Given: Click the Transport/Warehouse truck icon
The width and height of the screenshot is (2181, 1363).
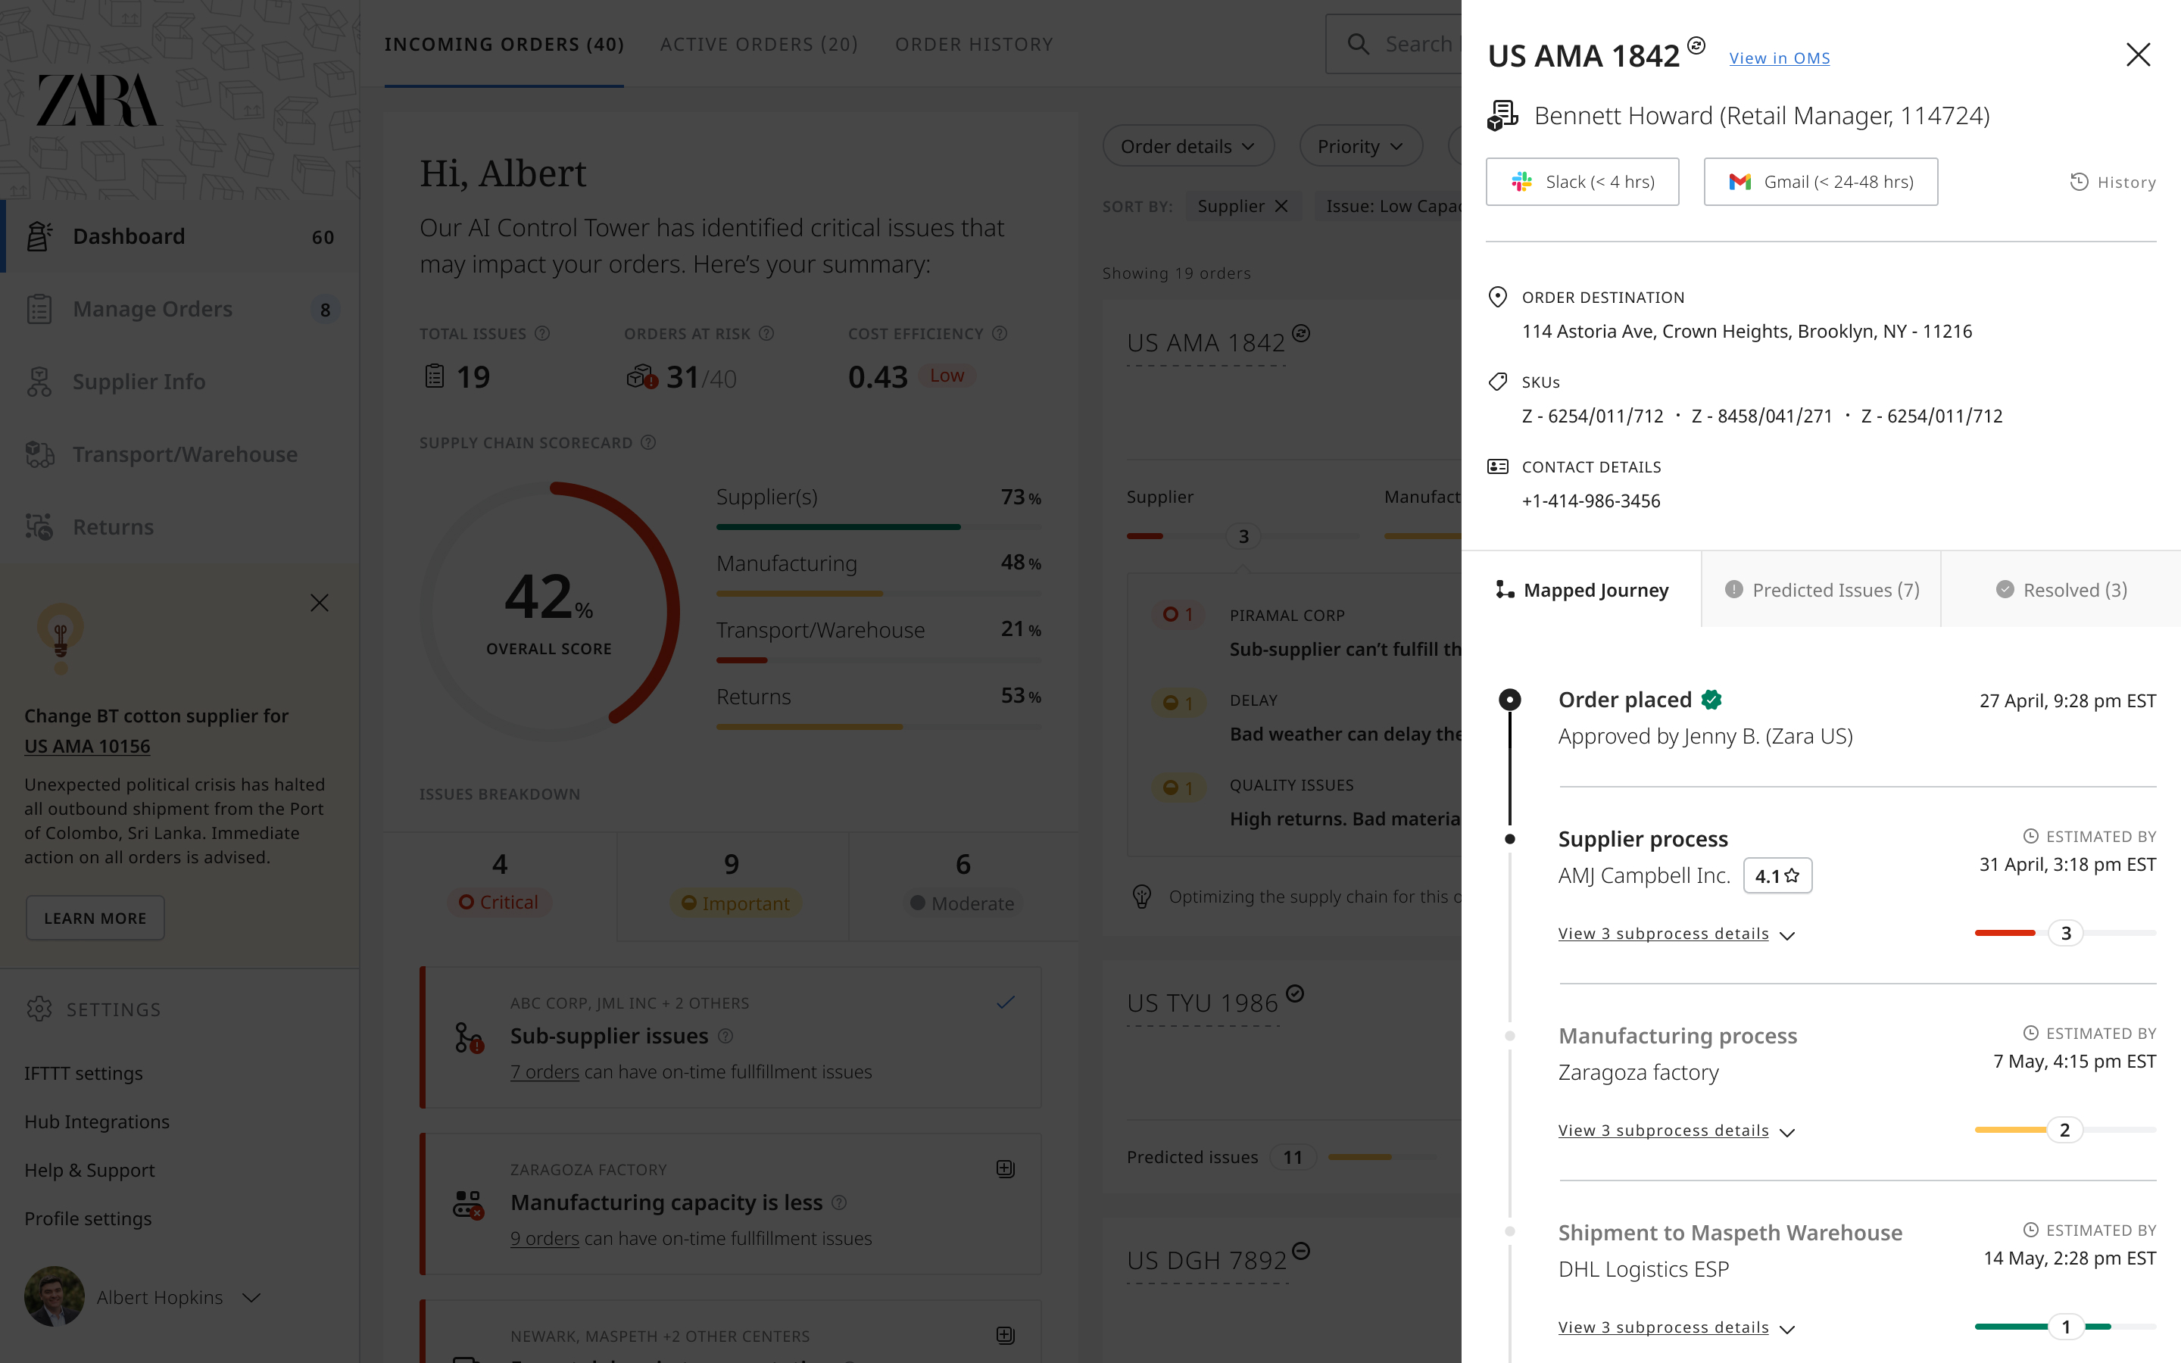Looking at the screenshot, I should [x=39, y=454].
